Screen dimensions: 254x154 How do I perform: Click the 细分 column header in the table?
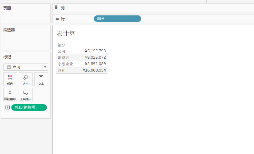coord(61,45)
